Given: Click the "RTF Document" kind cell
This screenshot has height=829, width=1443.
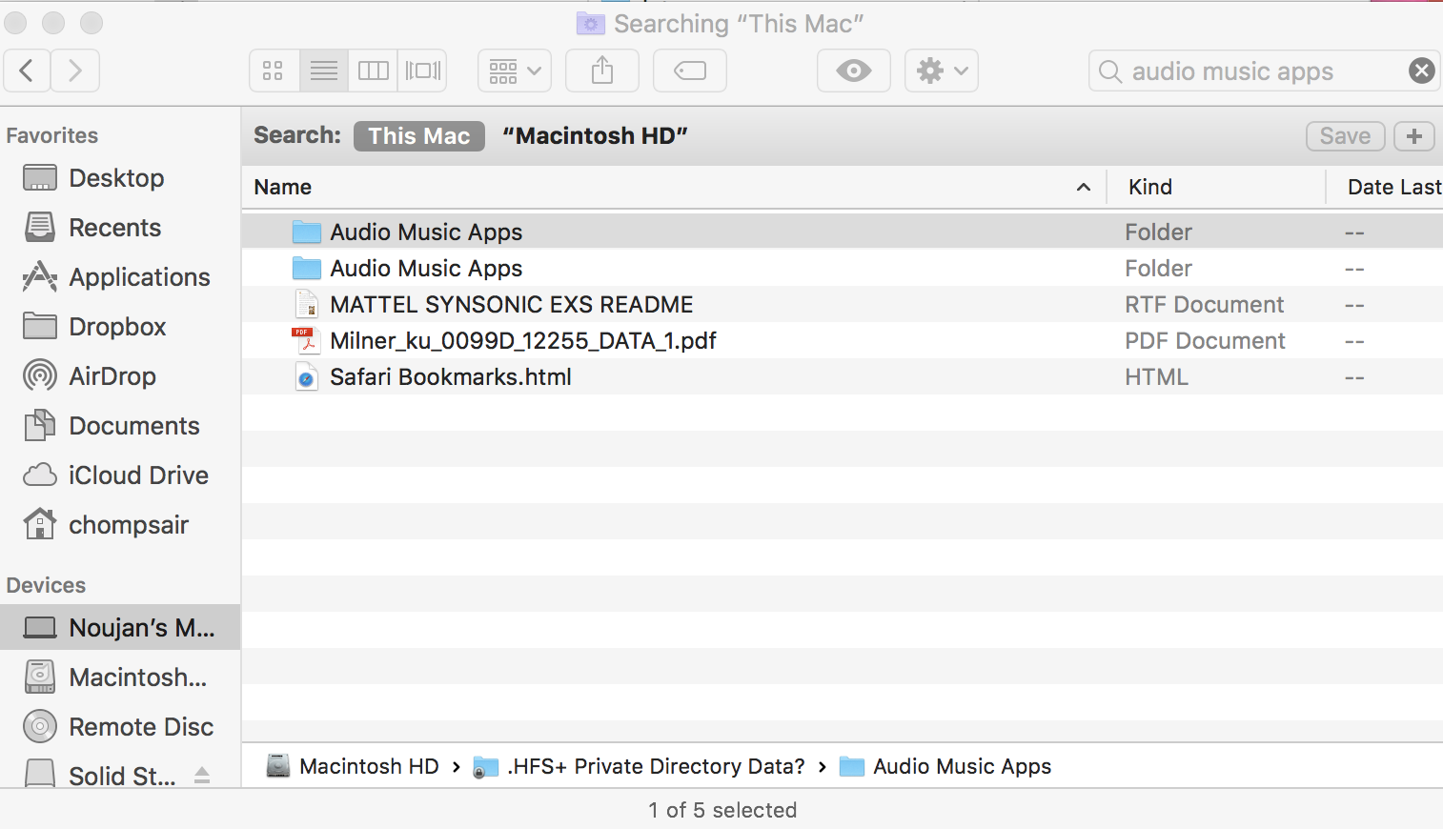Looking at the screenshot, I should click(x=1205, y=305).
